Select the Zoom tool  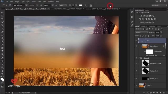(x=2, y=74)
